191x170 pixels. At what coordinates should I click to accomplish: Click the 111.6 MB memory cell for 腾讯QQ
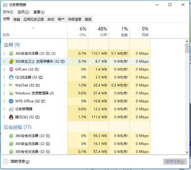(99, 117)
